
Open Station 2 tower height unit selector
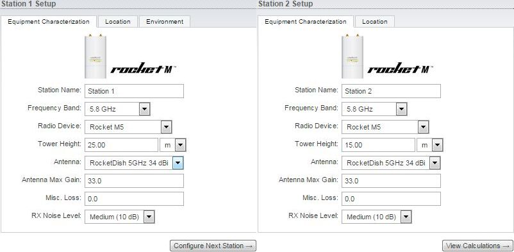[430, 145]
